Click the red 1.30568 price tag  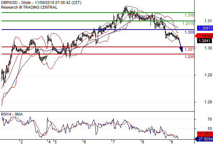pos(204,36)
